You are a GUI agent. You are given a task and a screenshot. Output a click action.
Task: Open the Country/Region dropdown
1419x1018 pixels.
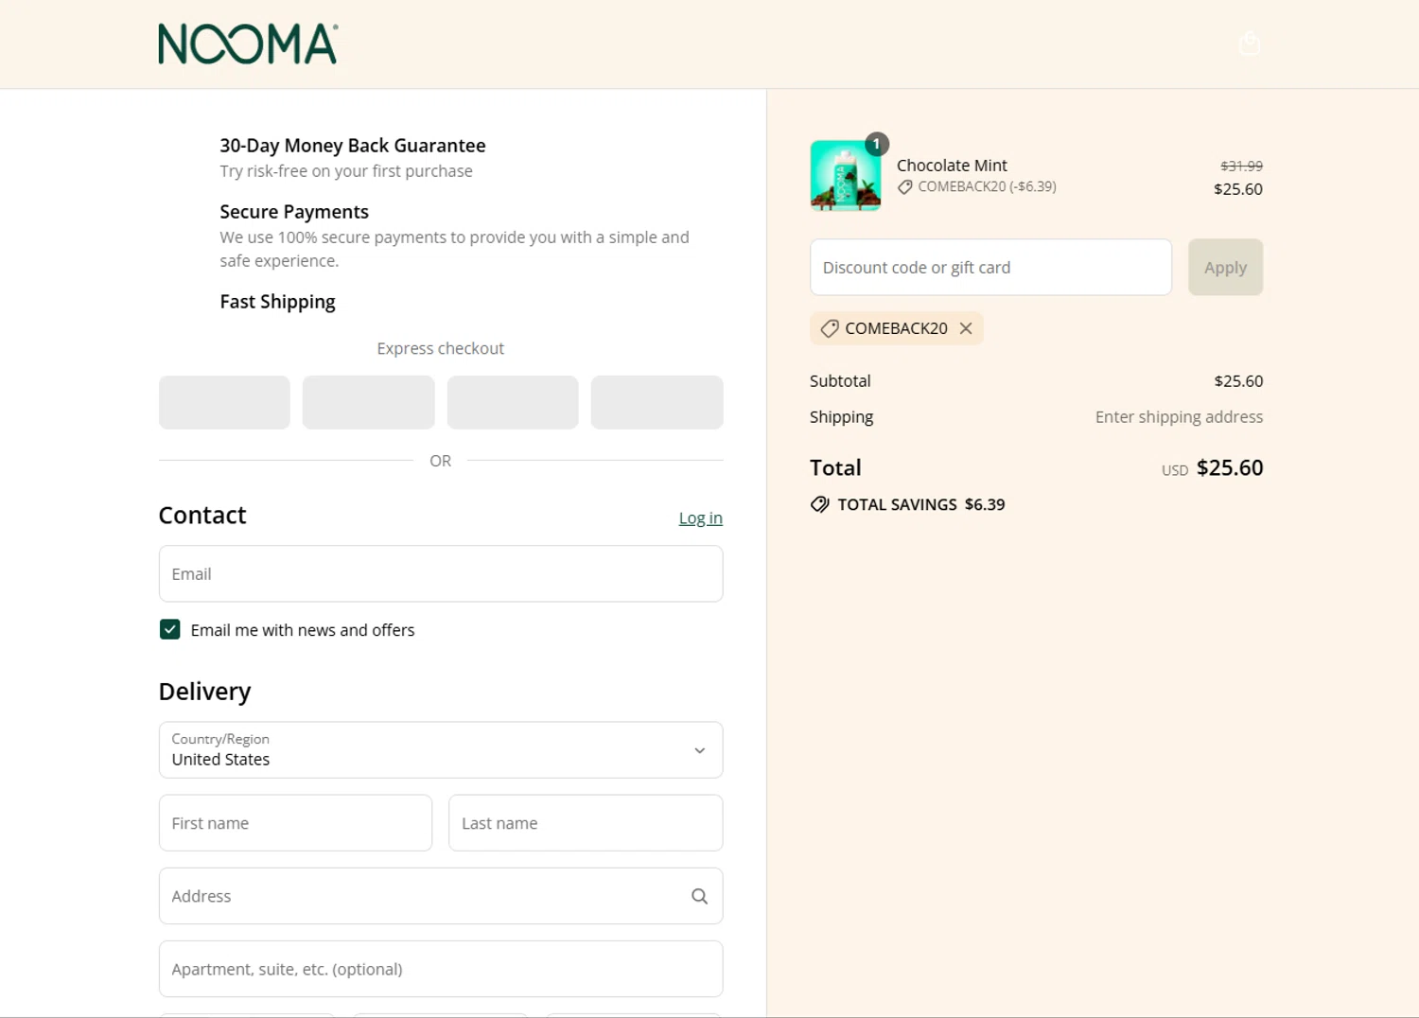[x=441, y=750]
